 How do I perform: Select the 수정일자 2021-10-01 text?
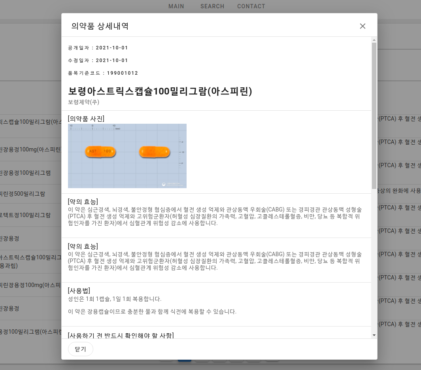[x=98, y=60]
